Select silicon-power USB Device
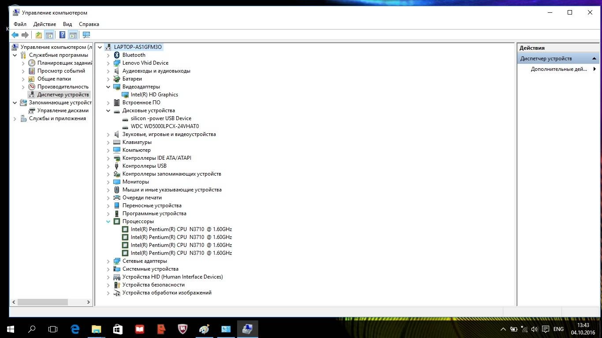The image size is (602, 338). [161, 118]
